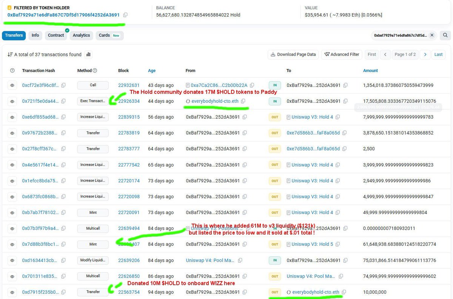Image resolution: width=453 pixels, height=299 pixels.
Task: Preview transaction 0x721f5e0da44 with eye icon
Action: pyautogui.click(x=12, y=101)
